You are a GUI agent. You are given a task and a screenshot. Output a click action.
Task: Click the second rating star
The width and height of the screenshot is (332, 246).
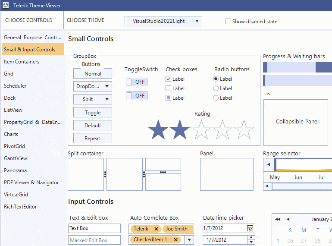(180, 129)
